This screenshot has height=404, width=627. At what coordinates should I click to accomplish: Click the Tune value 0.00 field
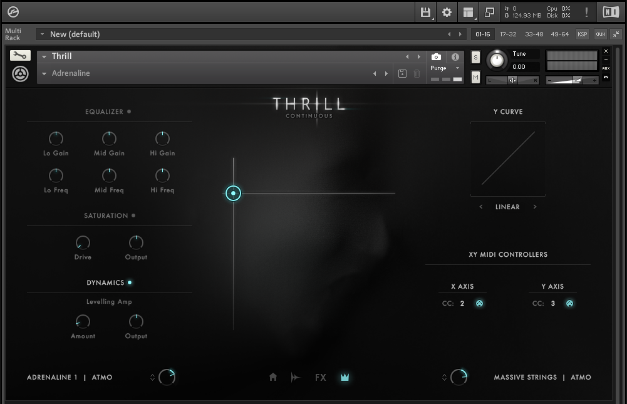click(525, 67)
